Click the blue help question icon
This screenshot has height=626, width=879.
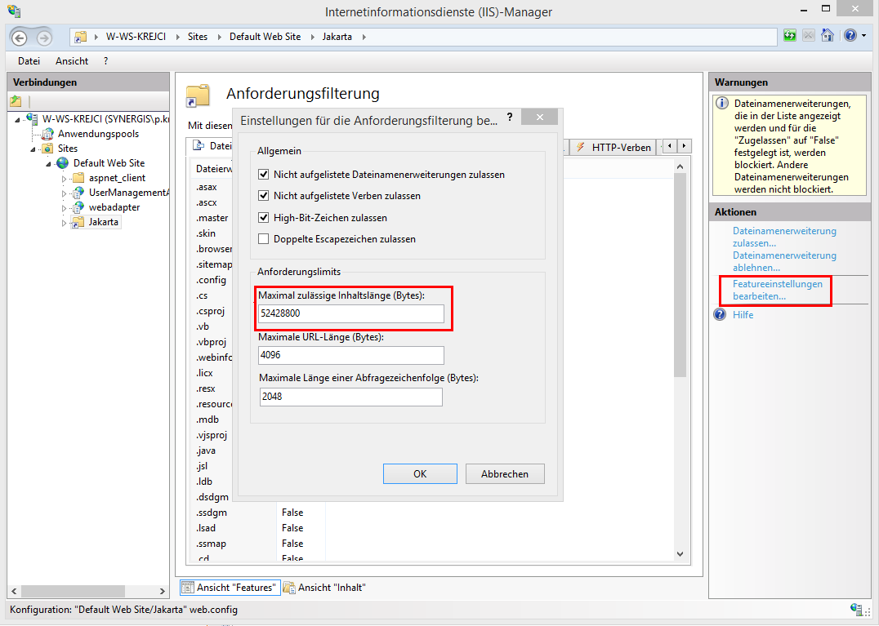[x=850, y=35]
